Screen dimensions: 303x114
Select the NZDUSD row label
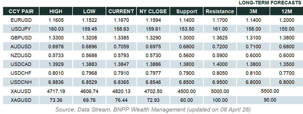pyautogui.click(x=21, y=55)
